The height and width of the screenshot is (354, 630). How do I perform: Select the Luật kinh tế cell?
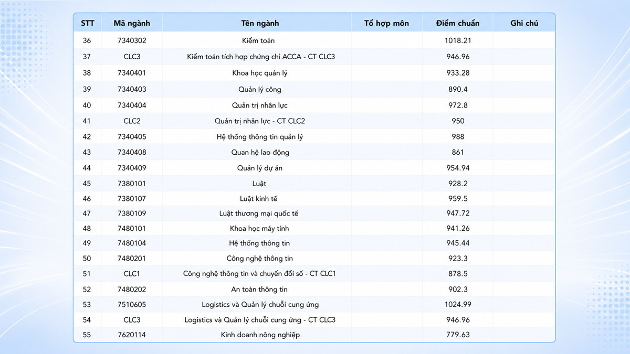pyautogui.click(x=258, y=199)
